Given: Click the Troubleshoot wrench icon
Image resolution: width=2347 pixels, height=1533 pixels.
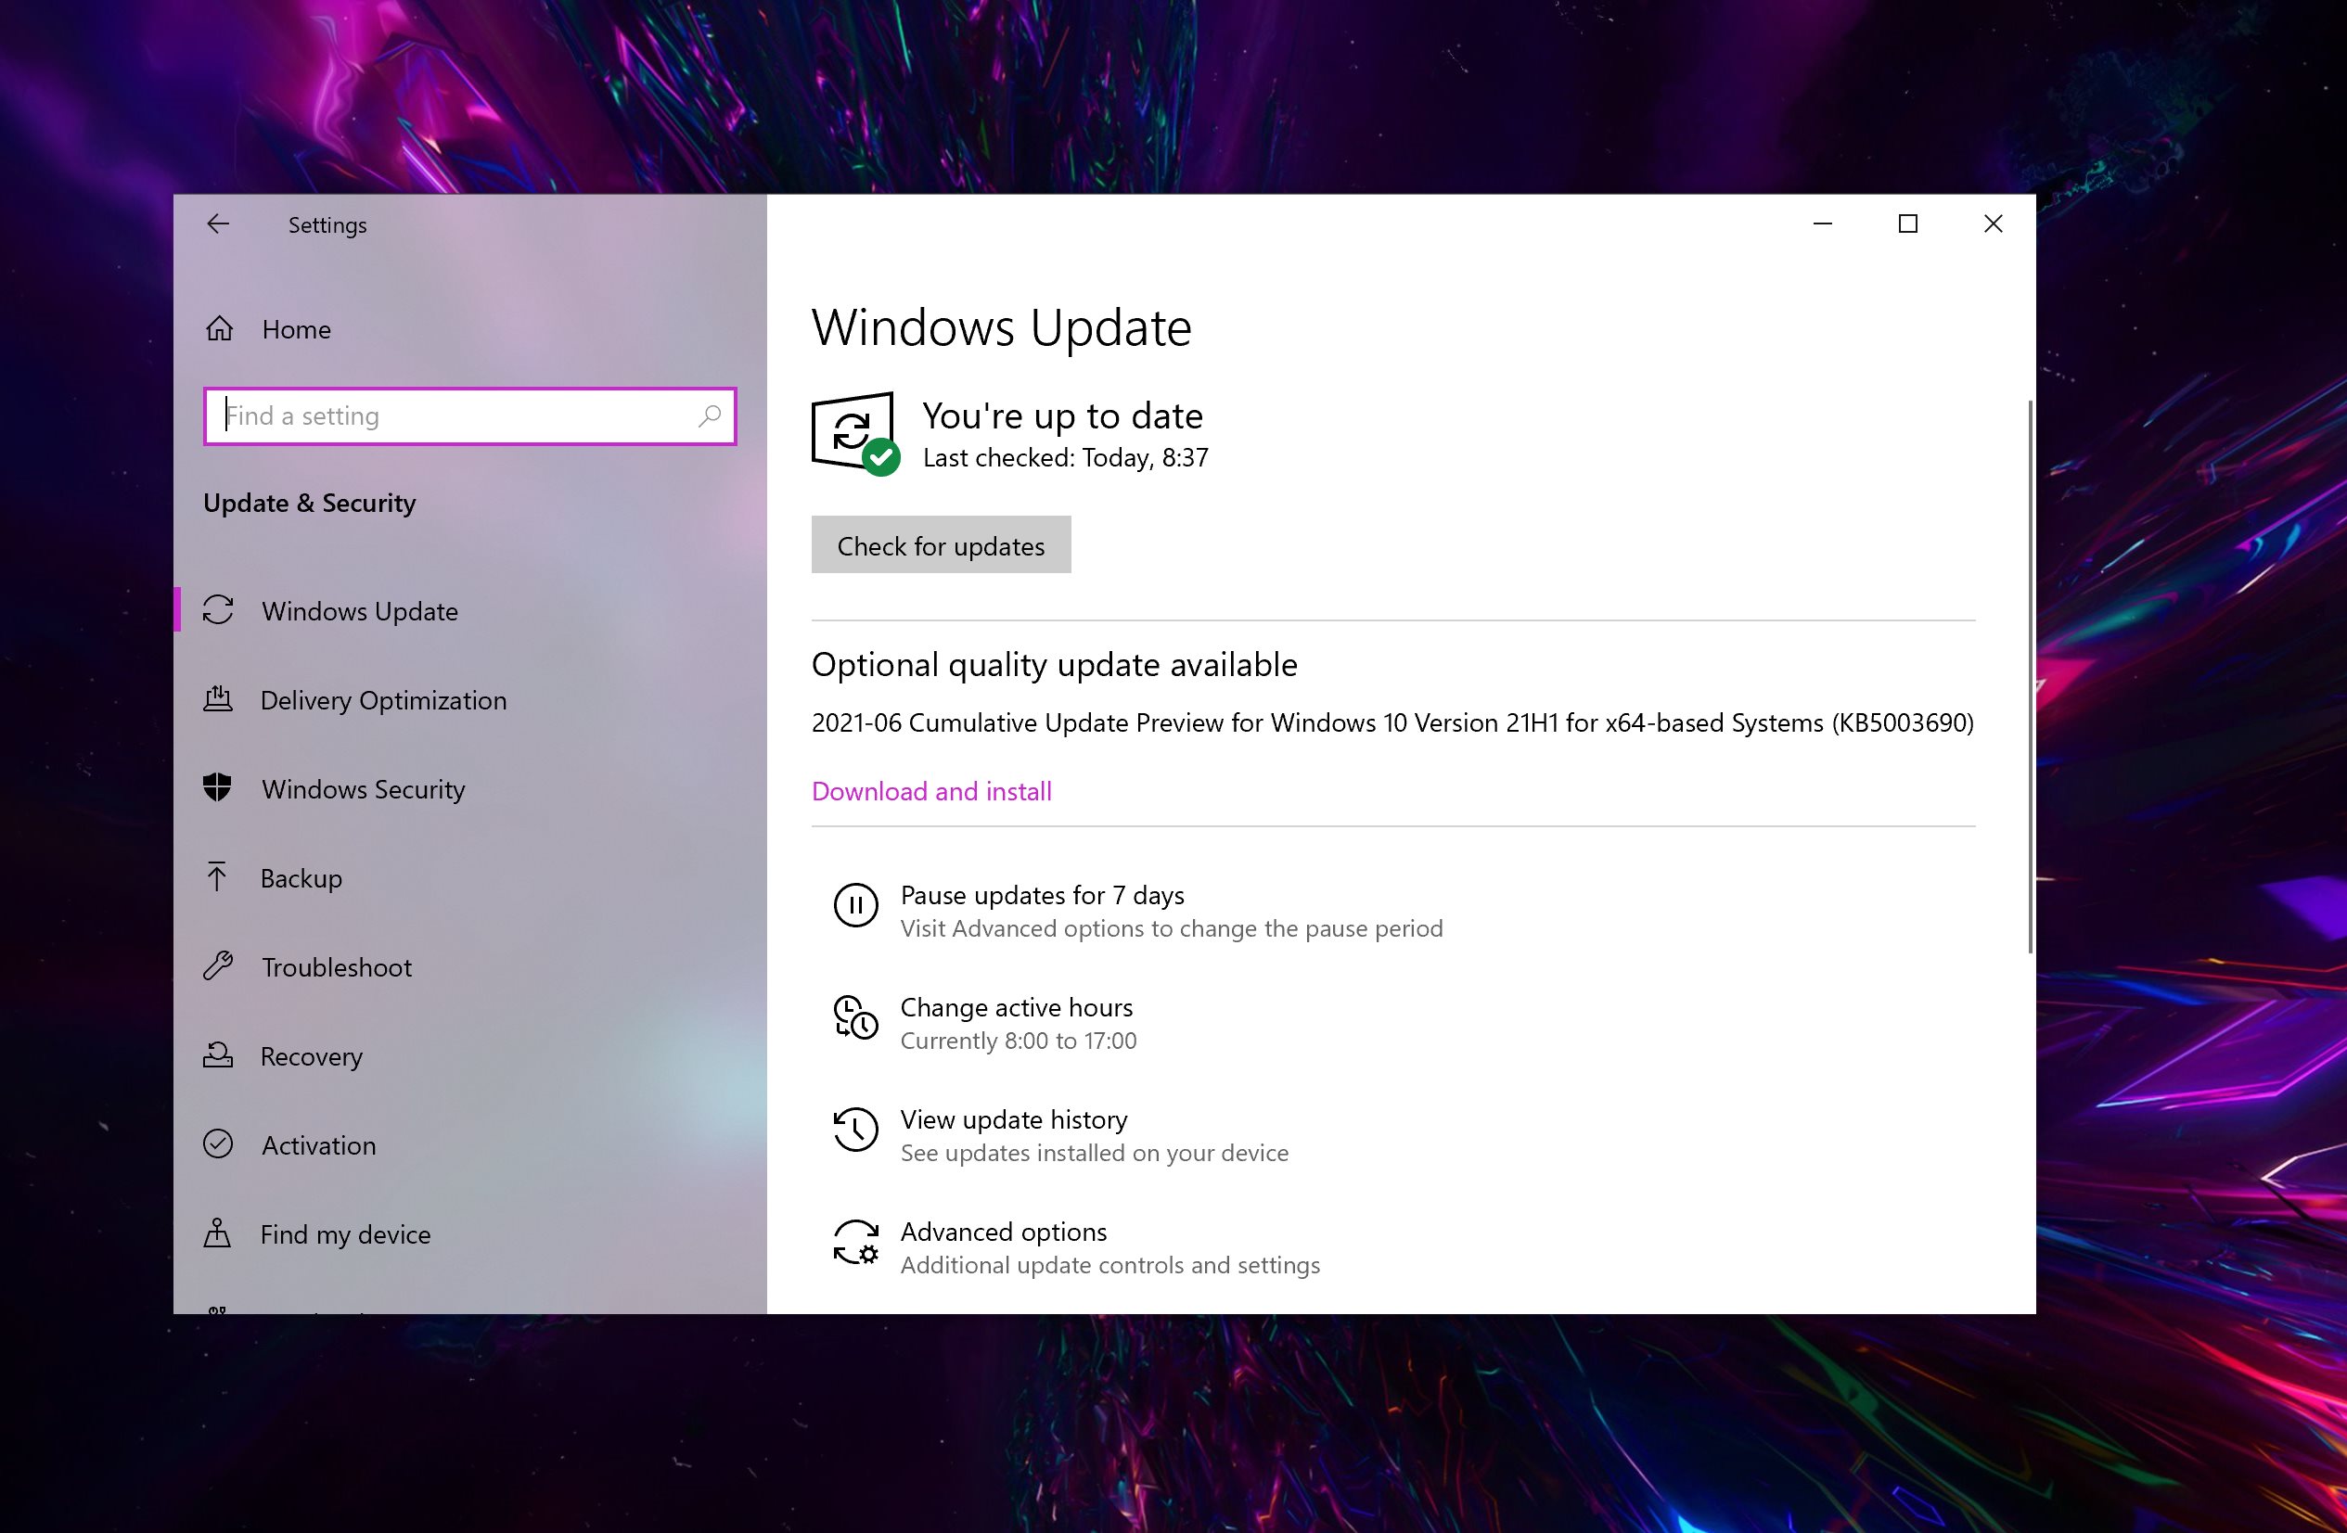Looking at the screenshot, I should 218,965.
